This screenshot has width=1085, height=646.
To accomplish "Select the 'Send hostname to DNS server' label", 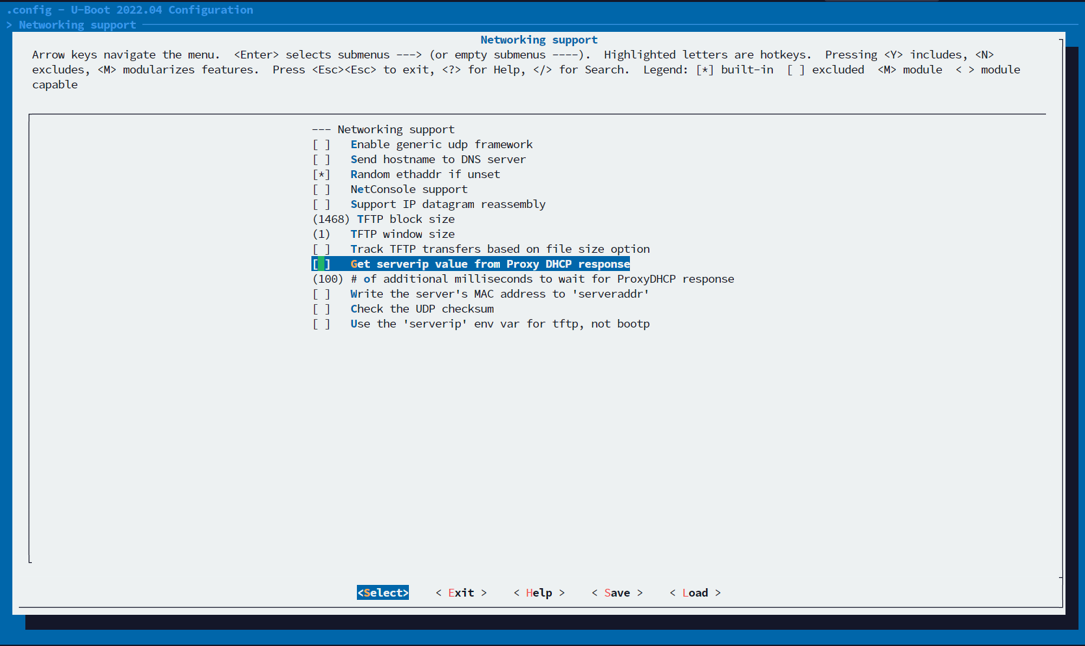I will (x=438, y=159).
